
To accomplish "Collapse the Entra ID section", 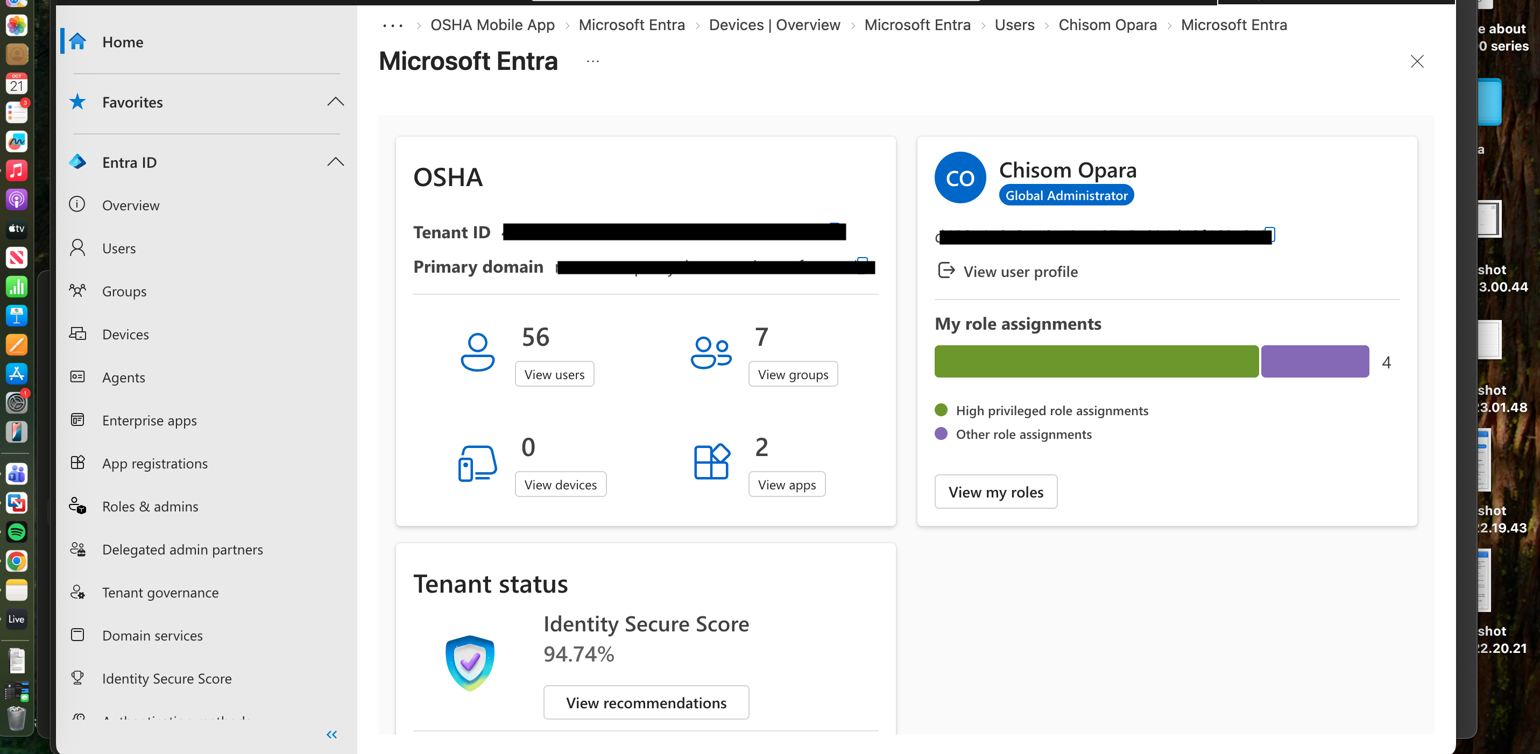I will click(335, 162).
